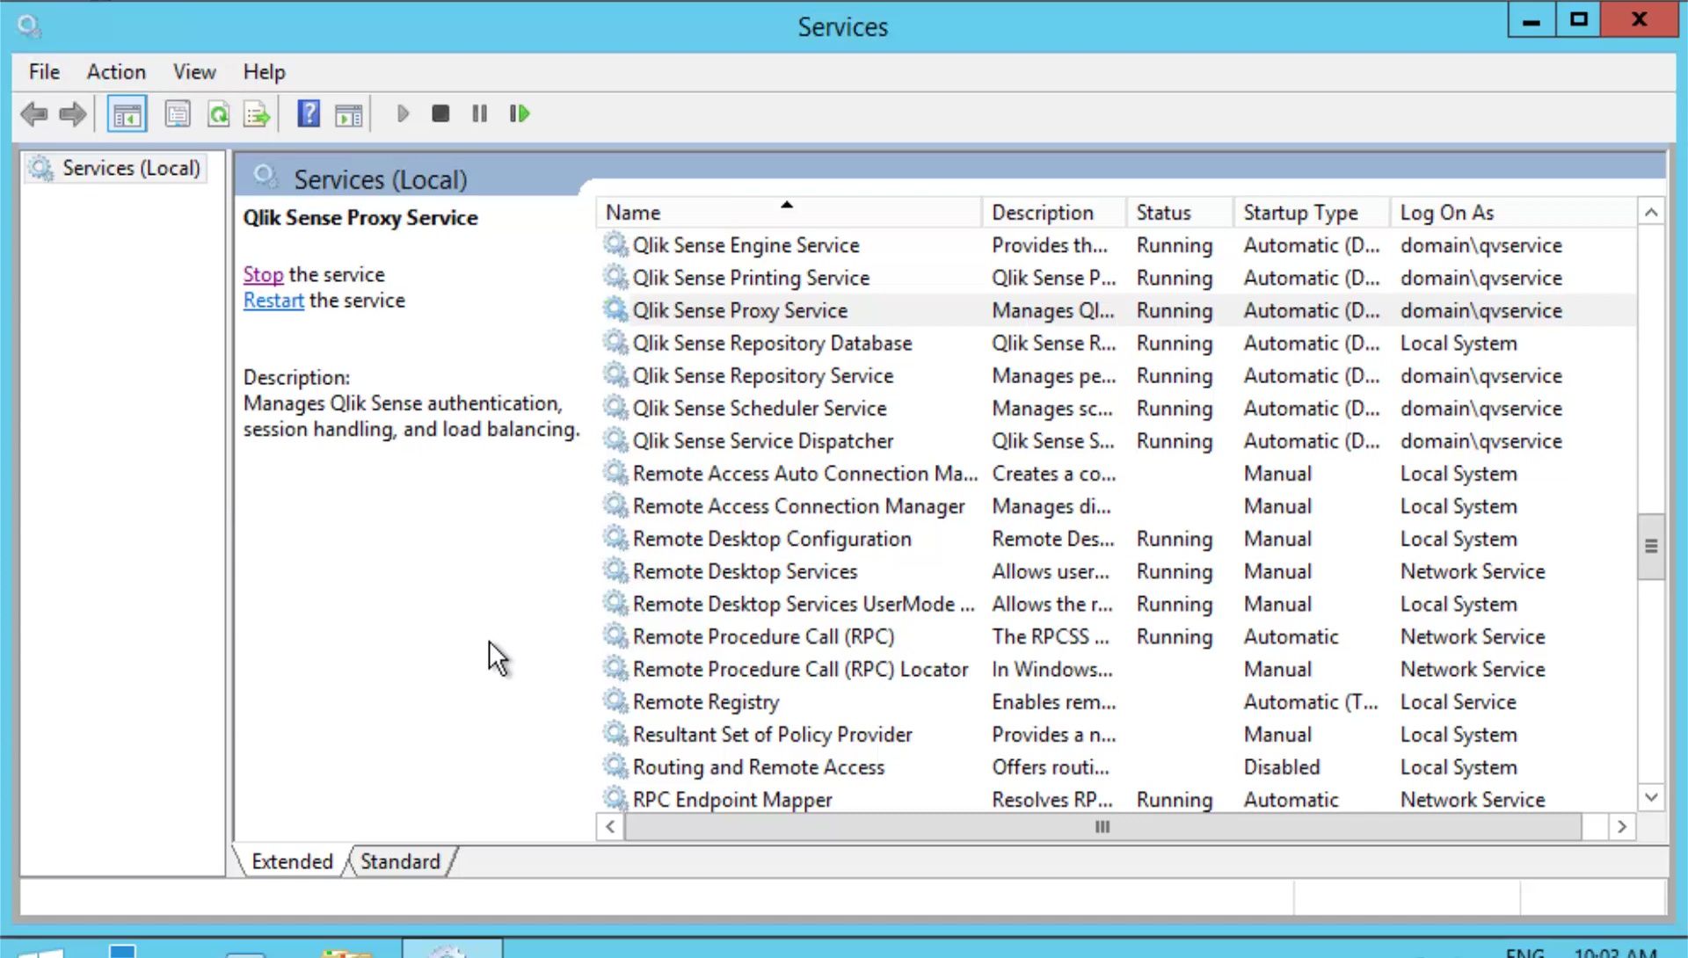Click the Services window title bar icon
1688x958 pixels.
(x=29, y=26)
